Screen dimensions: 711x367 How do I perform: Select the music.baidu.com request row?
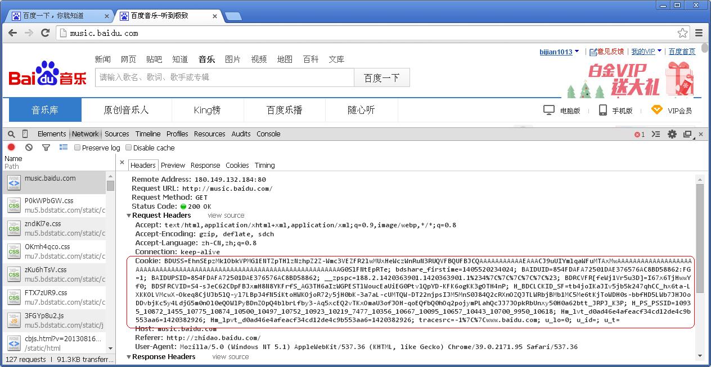pos(54,182)
